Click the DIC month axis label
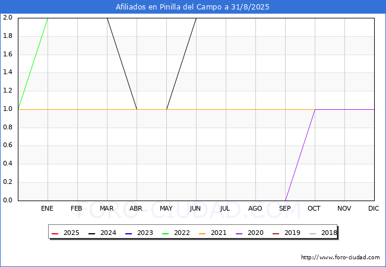386x267 pixels. [374, 208]
